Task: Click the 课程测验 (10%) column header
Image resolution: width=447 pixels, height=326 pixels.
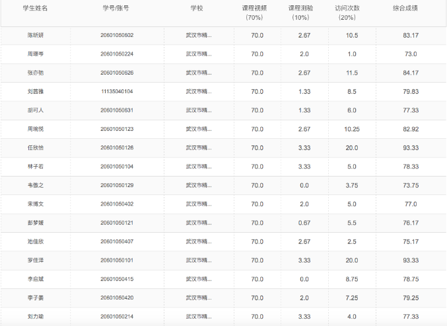Action: click(x=300, y=13)
